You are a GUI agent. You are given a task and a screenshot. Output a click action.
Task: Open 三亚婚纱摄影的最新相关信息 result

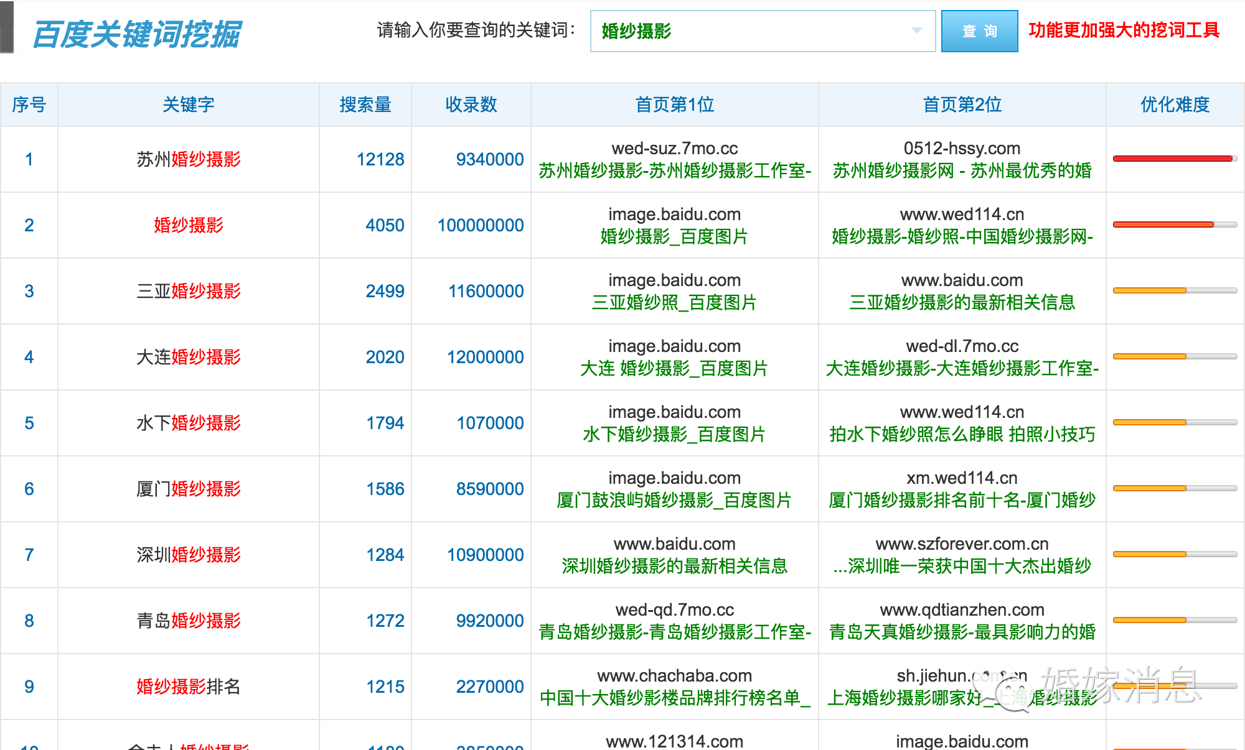[962, 303]
